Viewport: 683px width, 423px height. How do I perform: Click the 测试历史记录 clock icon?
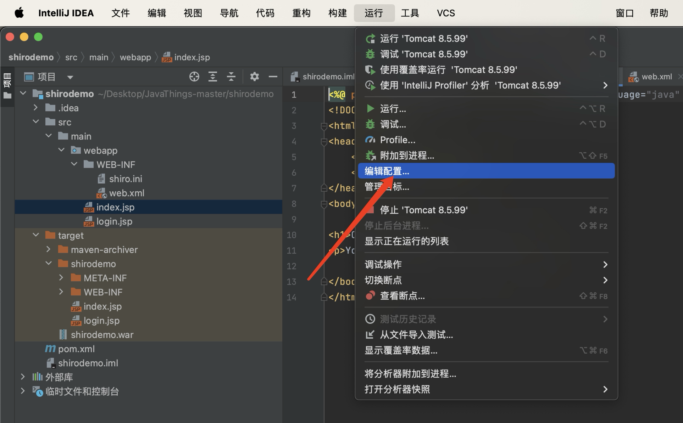click(x=370, y=319)
